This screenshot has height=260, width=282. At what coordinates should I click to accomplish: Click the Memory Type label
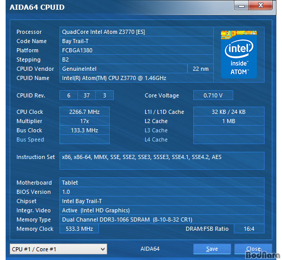[x=33, y=219]
